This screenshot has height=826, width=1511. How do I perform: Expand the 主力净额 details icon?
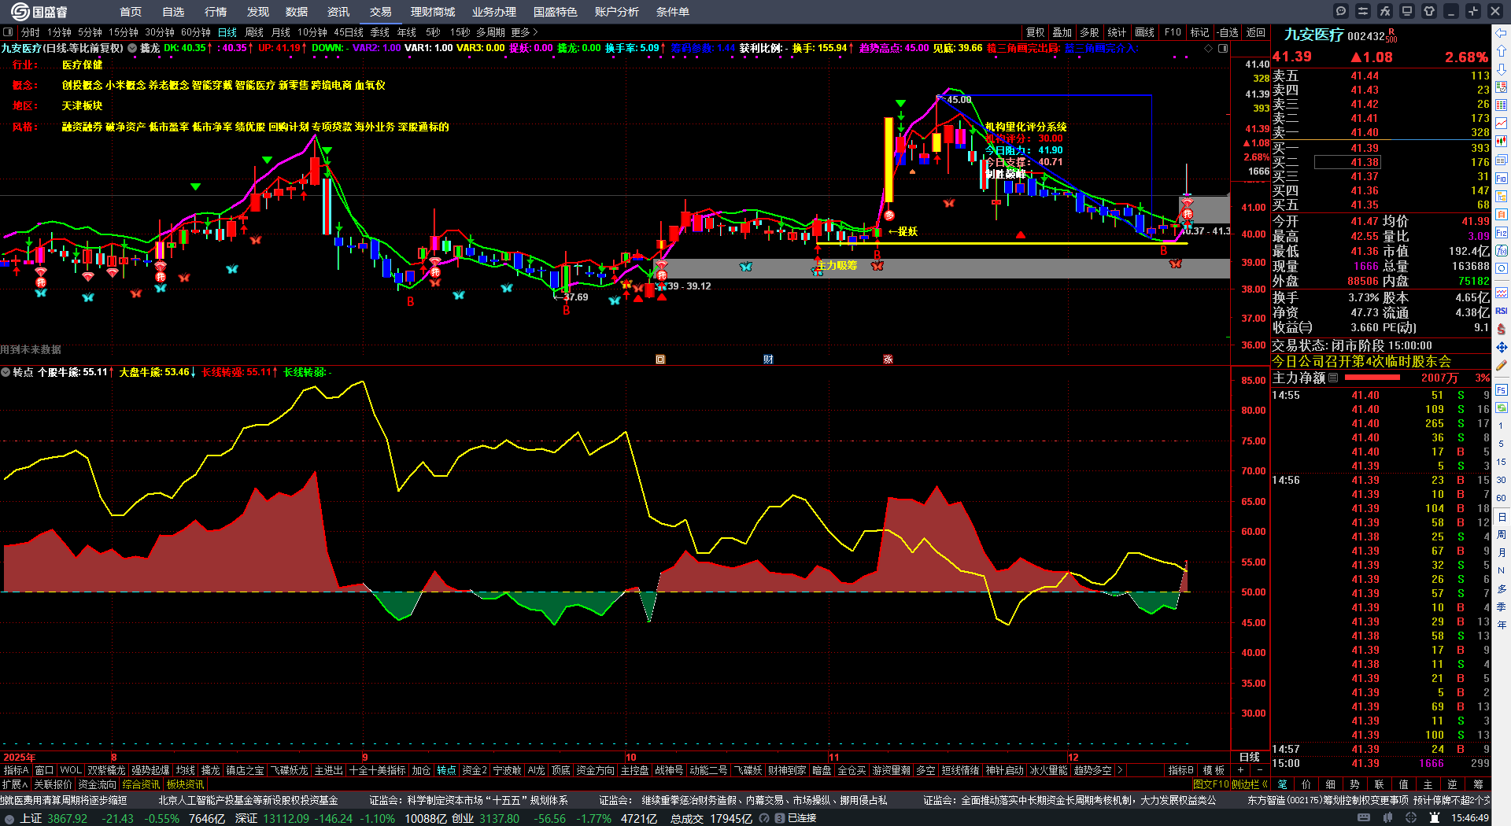(1333, 378)
